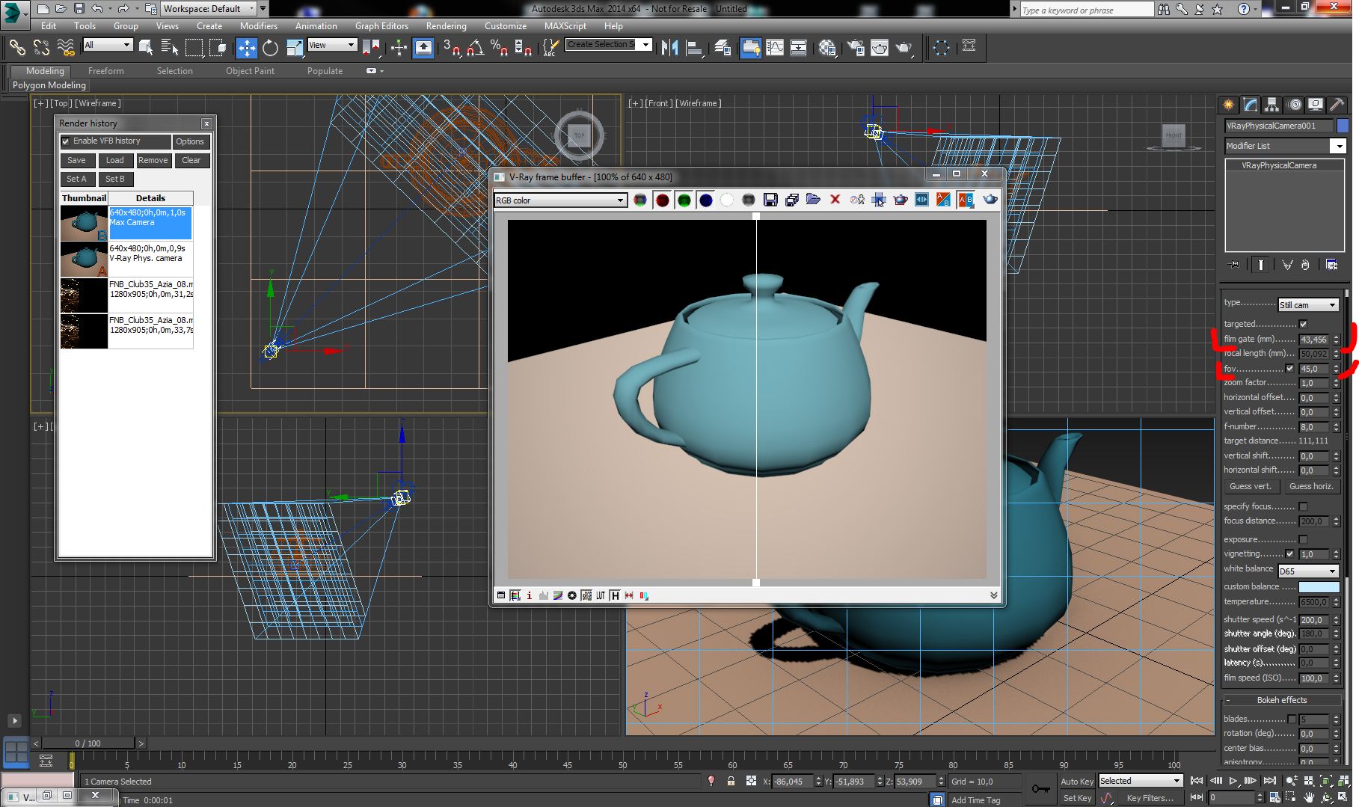The height and width of the screenshot is (807, 1359).
Task: Open the MAXScript menu
Action: [x=565, y=26]
